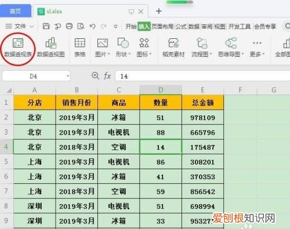This screenshot has height=229, width=290.
Task: Open the Shapes (形状) tool
Action: [x=123, y=43]
